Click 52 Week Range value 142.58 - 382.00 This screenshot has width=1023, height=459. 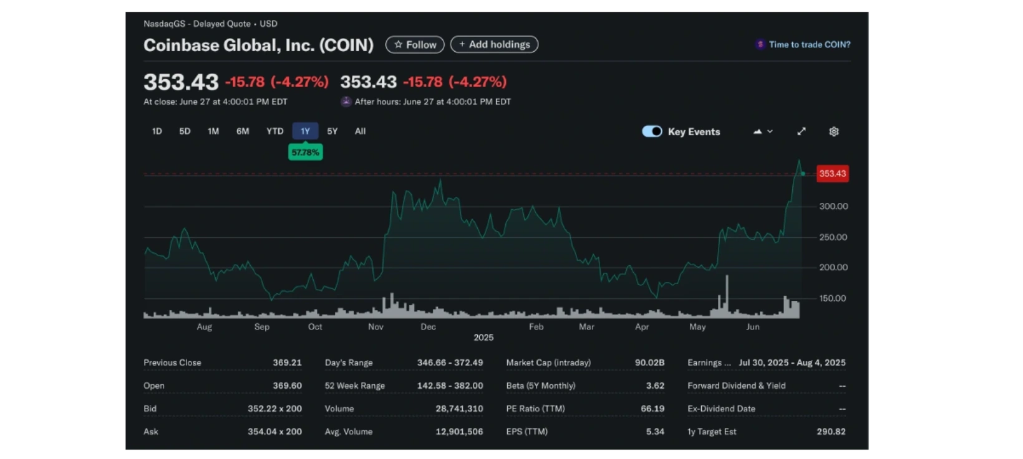tap(450, 386)
